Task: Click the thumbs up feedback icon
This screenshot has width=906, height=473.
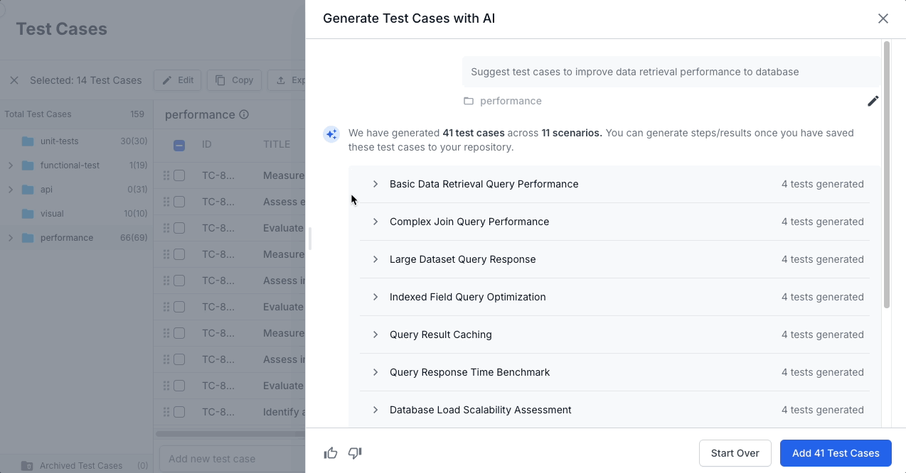Action: 331,453
